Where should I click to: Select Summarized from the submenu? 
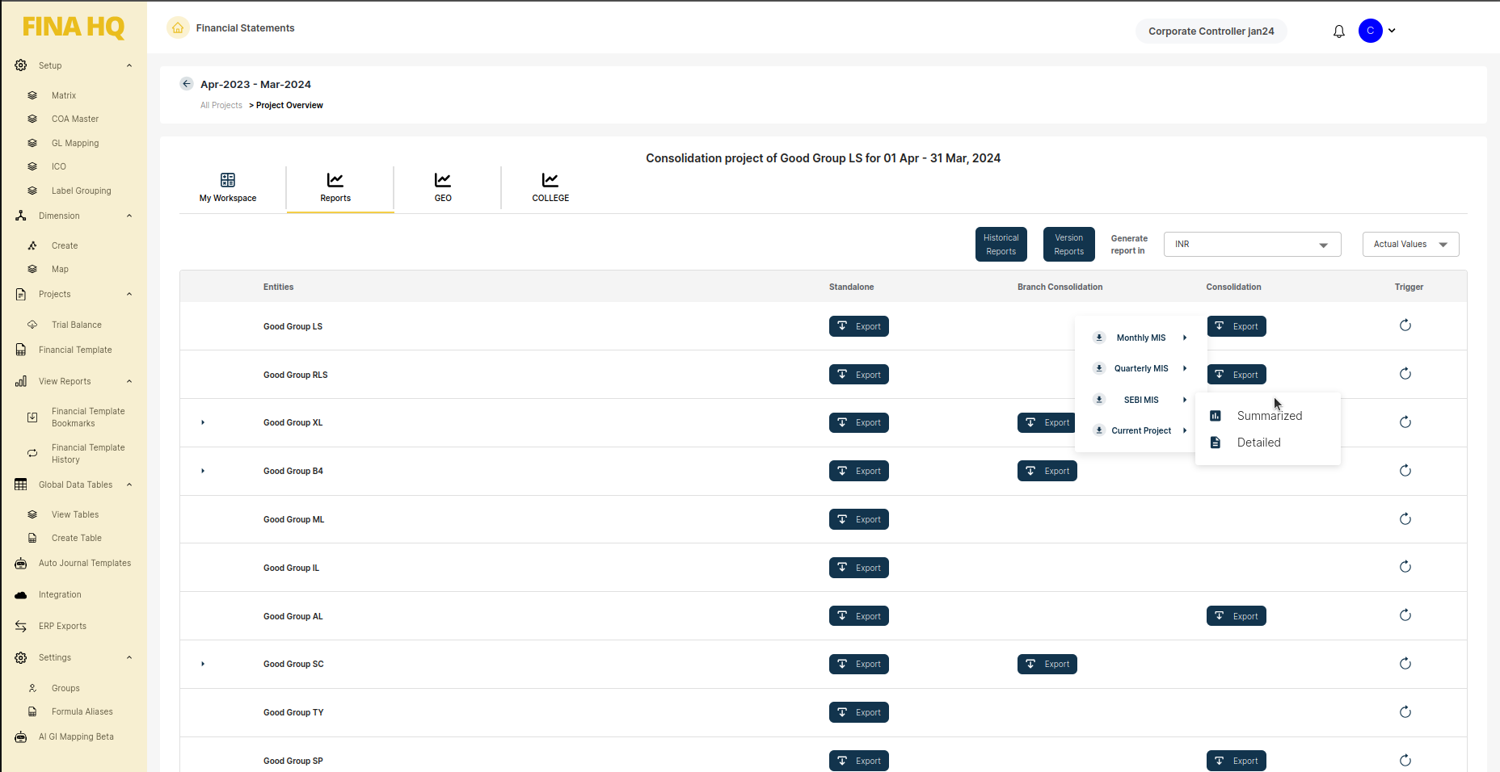click(x=1269, y=416)
